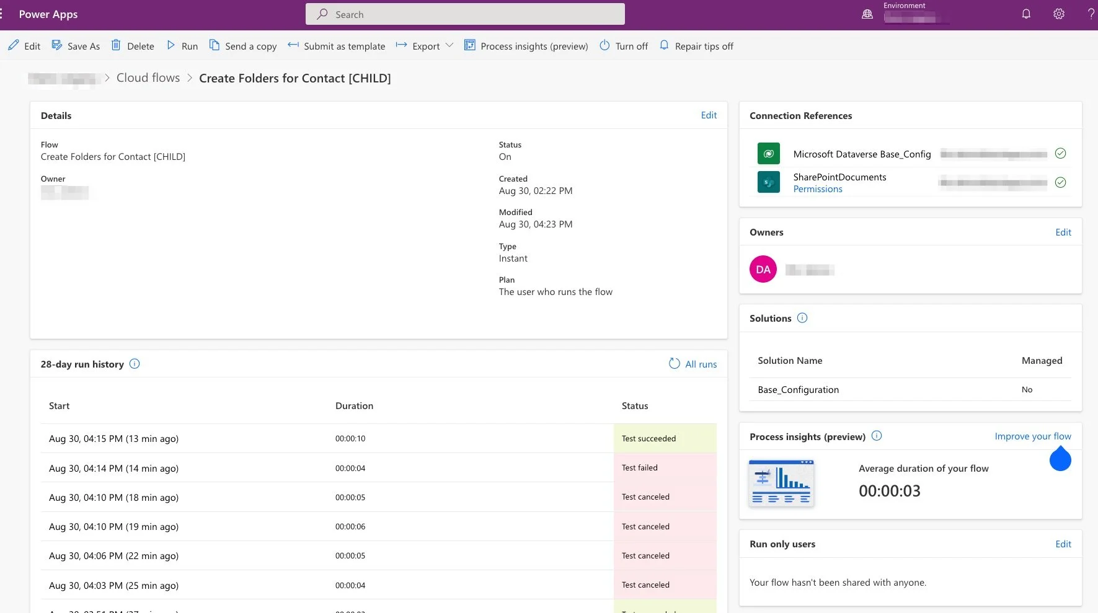The width and height of the screenshot is (1098, 613).
Task: Delete this flow with the trash icon
Action: (115, 45)
